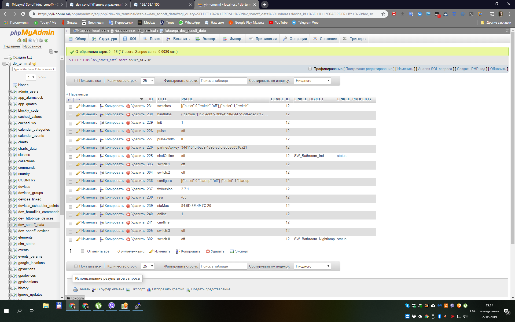The width and height of the screenshot is (515, 322).
Task: Collapse the db_terminal database tree node
Action: [x=4, y=64]
